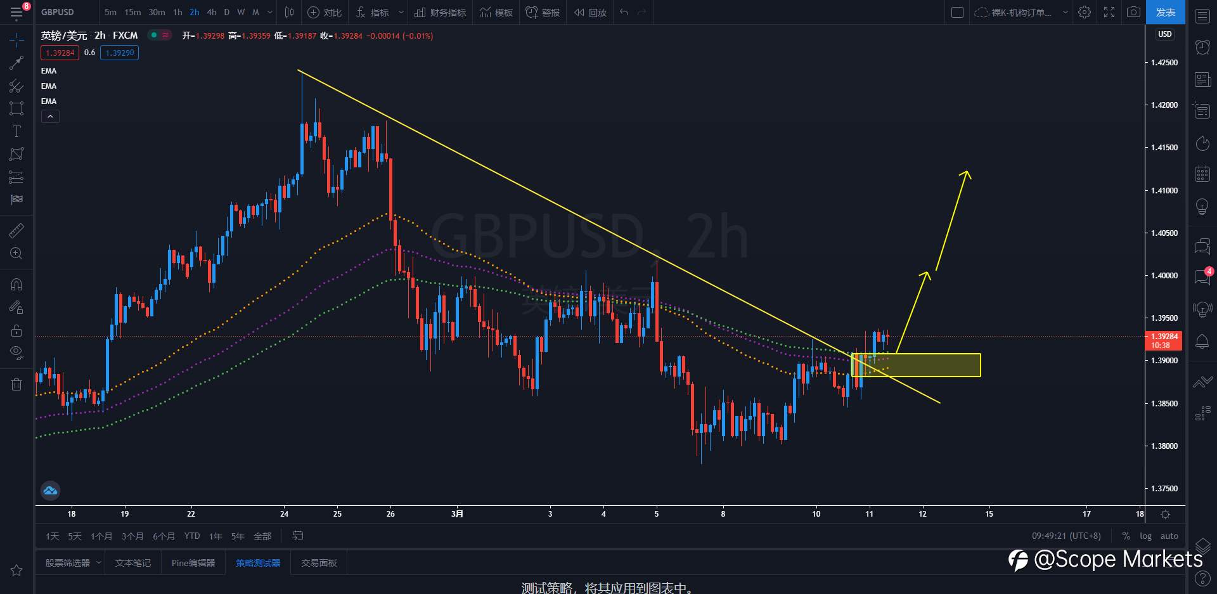Toggle auto scale
1217x594 pixels.
point(1169,536)
